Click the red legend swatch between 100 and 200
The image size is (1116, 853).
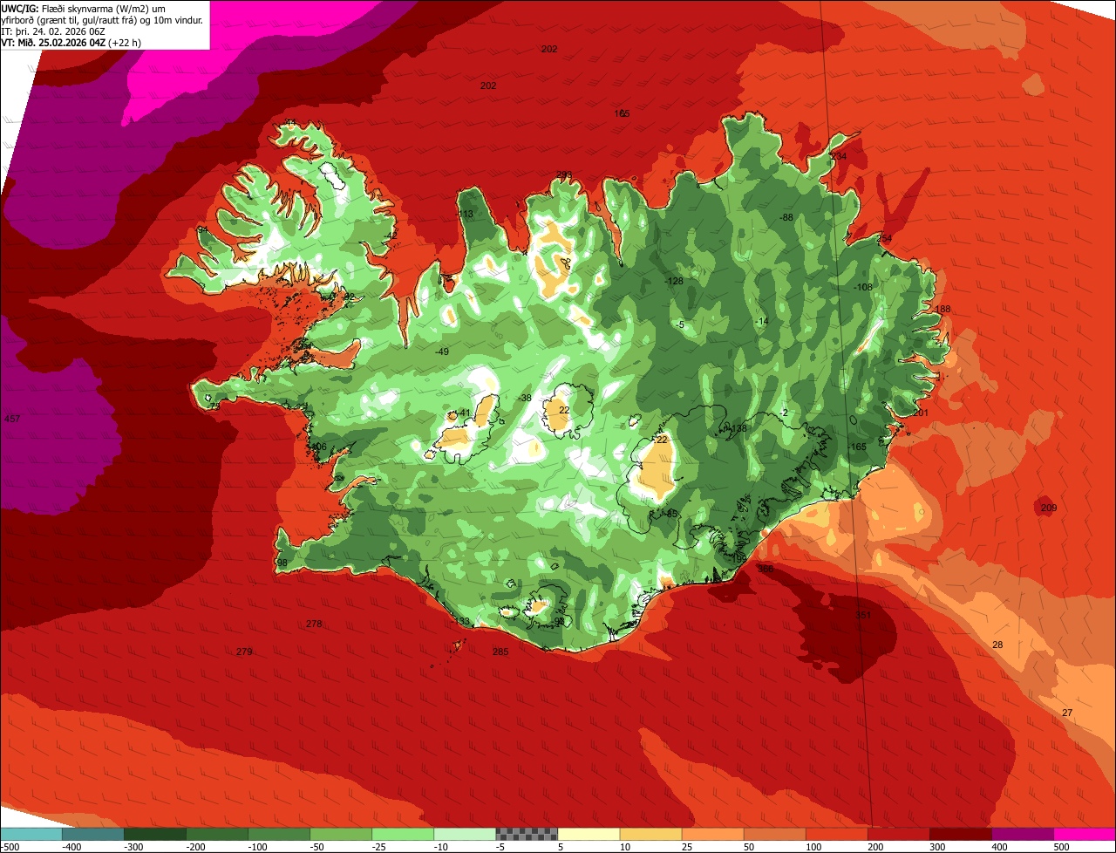point(836,834)
